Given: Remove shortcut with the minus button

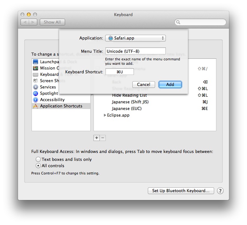Looking at the screenshot, I should pyautogui.click(x=103, y=138).
